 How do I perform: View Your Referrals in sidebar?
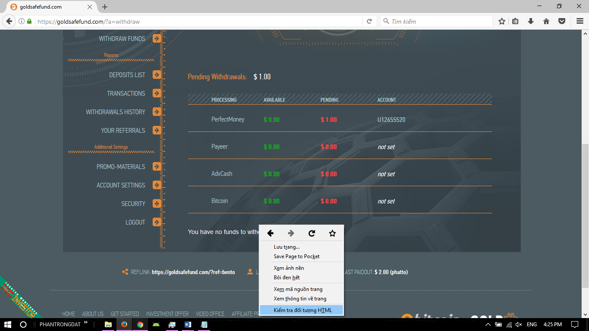pos(123,131)
